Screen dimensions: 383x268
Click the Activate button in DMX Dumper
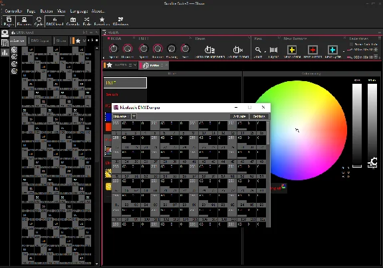(239, 116)
